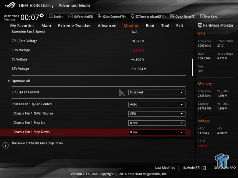This screenshot has width=238, height=178.
Task: Select the Chassis Fan 1 Step Down label
Action: 31,132
